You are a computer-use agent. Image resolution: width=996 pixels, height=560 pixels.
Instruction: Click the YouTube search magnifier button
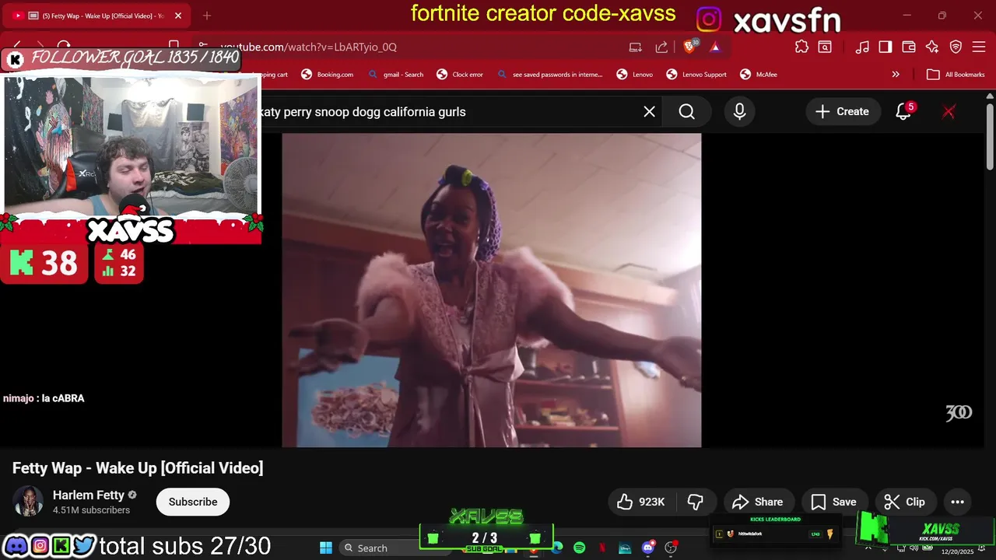coord(686,112)
